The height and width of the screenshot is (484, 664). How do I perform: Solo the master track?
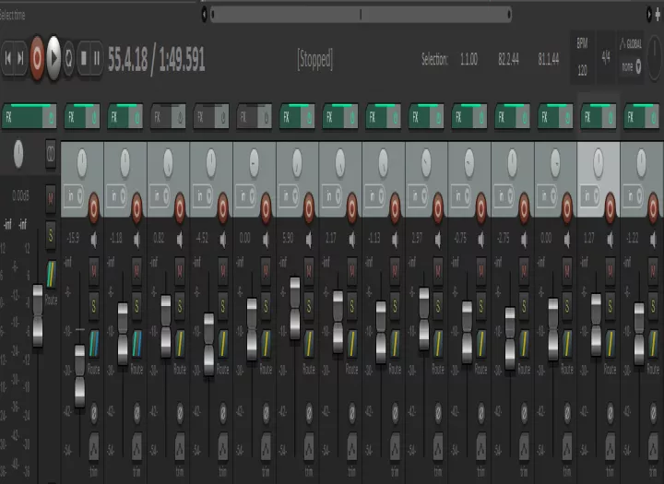(51, 235)
